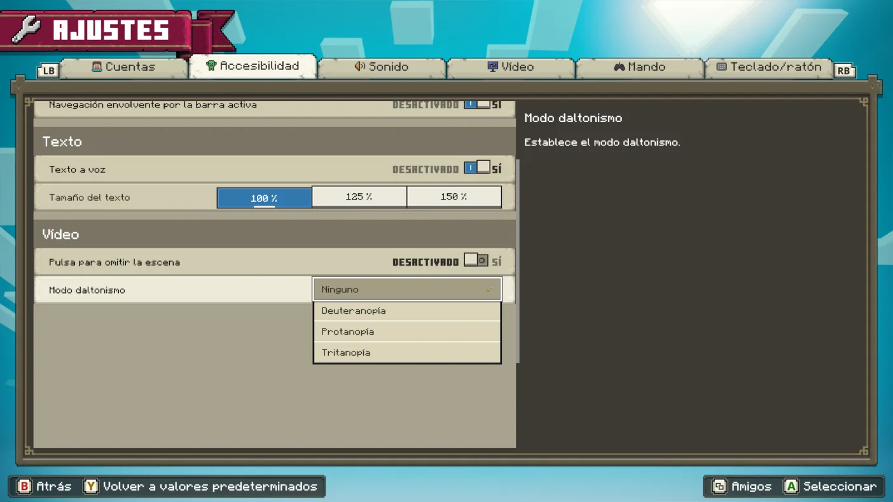Switch to the Cuentas tab
Screen dimensions: 893x502
point(124,67)
